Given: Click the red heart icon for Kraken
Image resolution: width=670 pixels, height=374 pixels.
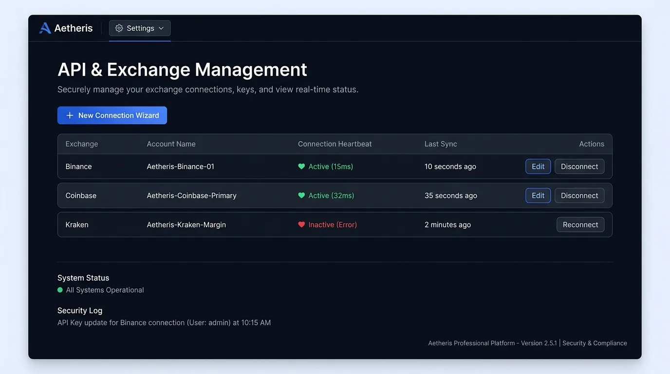Looking at the screenshot, I should pos(301,225).
